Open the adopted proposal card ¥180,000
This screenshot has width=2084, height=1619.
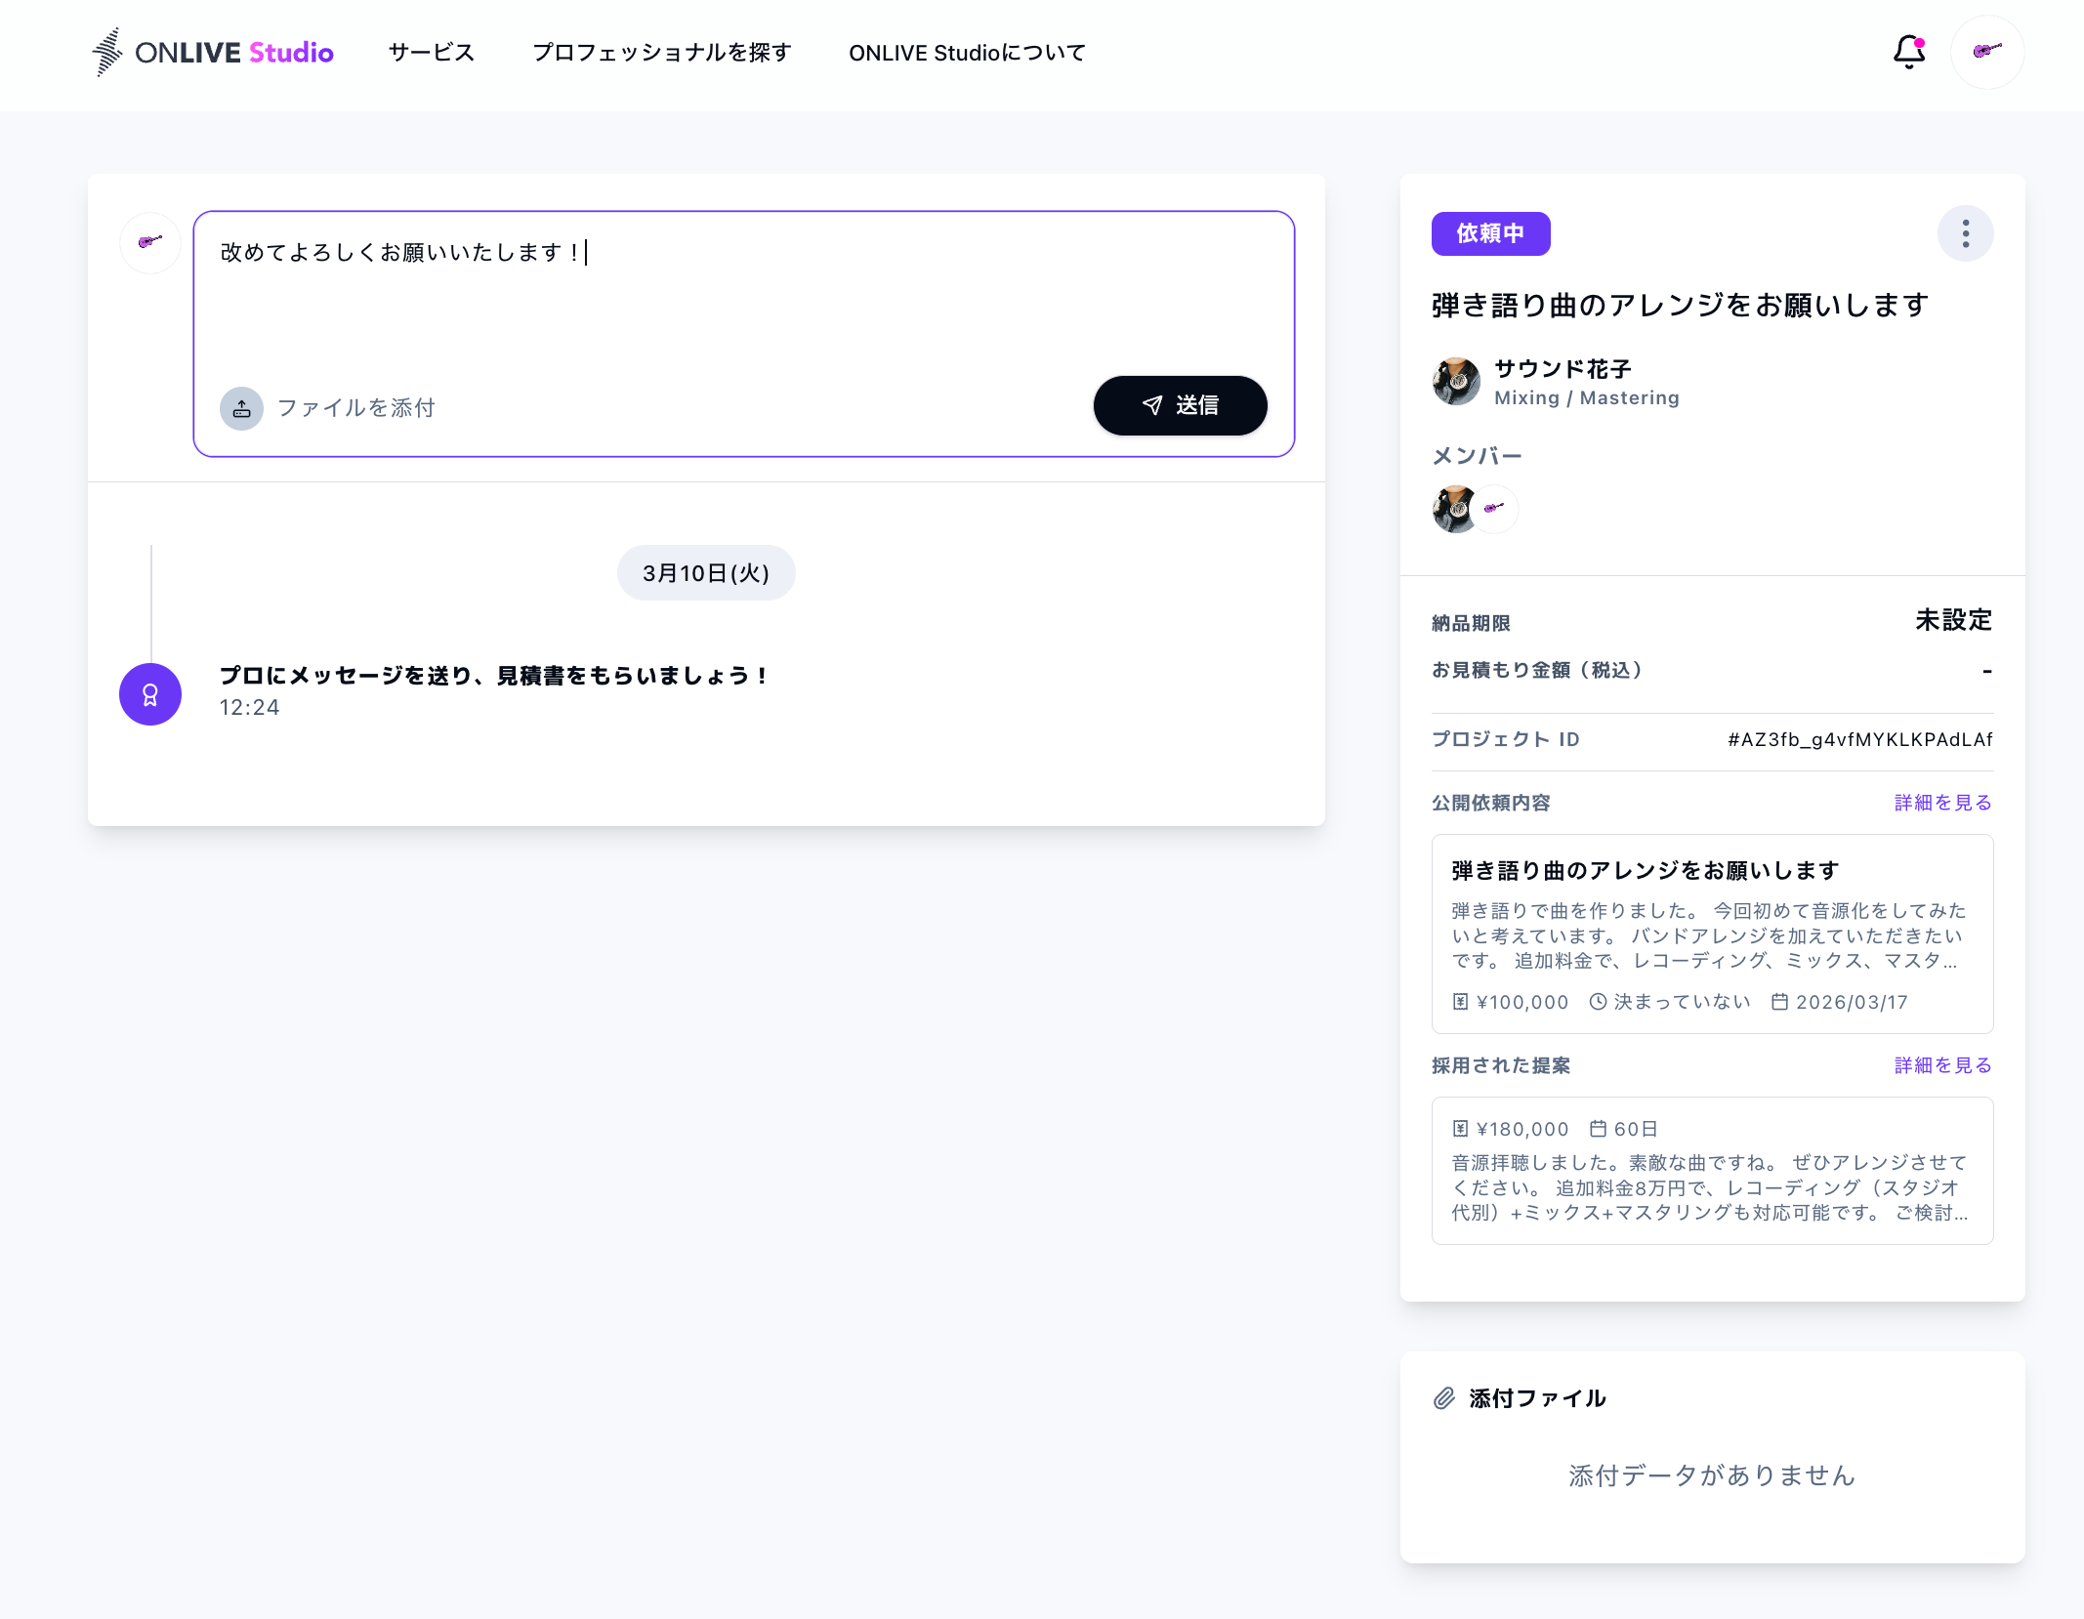(x=1712, y=1170)
